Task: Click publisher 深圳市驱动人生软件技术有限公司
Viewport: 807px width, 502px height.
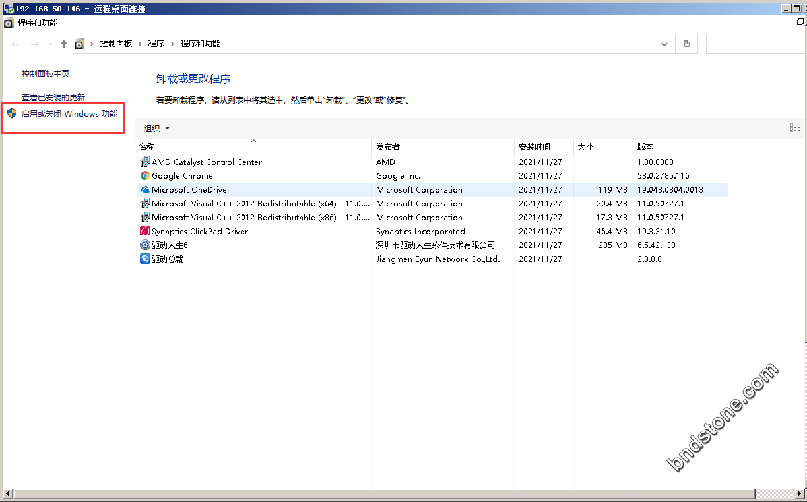Action: [x=436, y=245]
